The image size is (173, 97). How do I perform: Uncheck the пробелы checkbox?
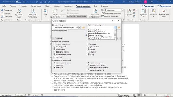(54, 57)
